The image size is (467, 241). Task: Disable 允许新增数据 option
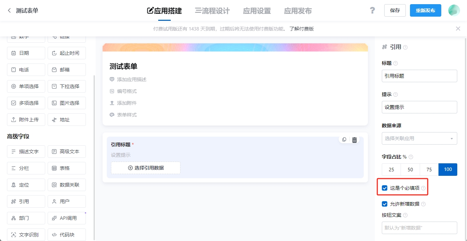[x=384, y=204]
